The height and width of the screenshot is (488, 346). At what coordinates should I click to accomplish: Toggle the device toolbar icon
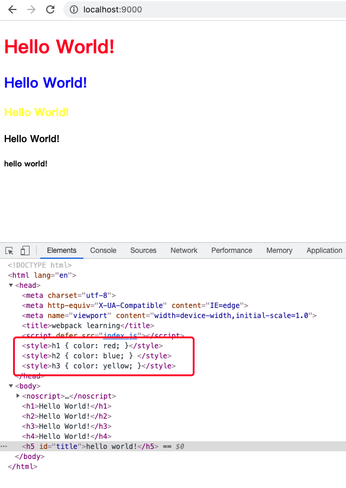click(25, 251)
